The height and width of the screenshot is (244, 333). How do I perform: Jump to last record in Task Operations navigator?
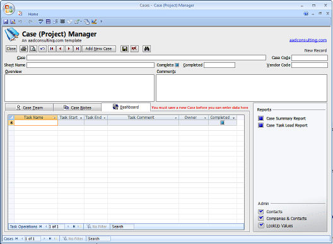74,226
